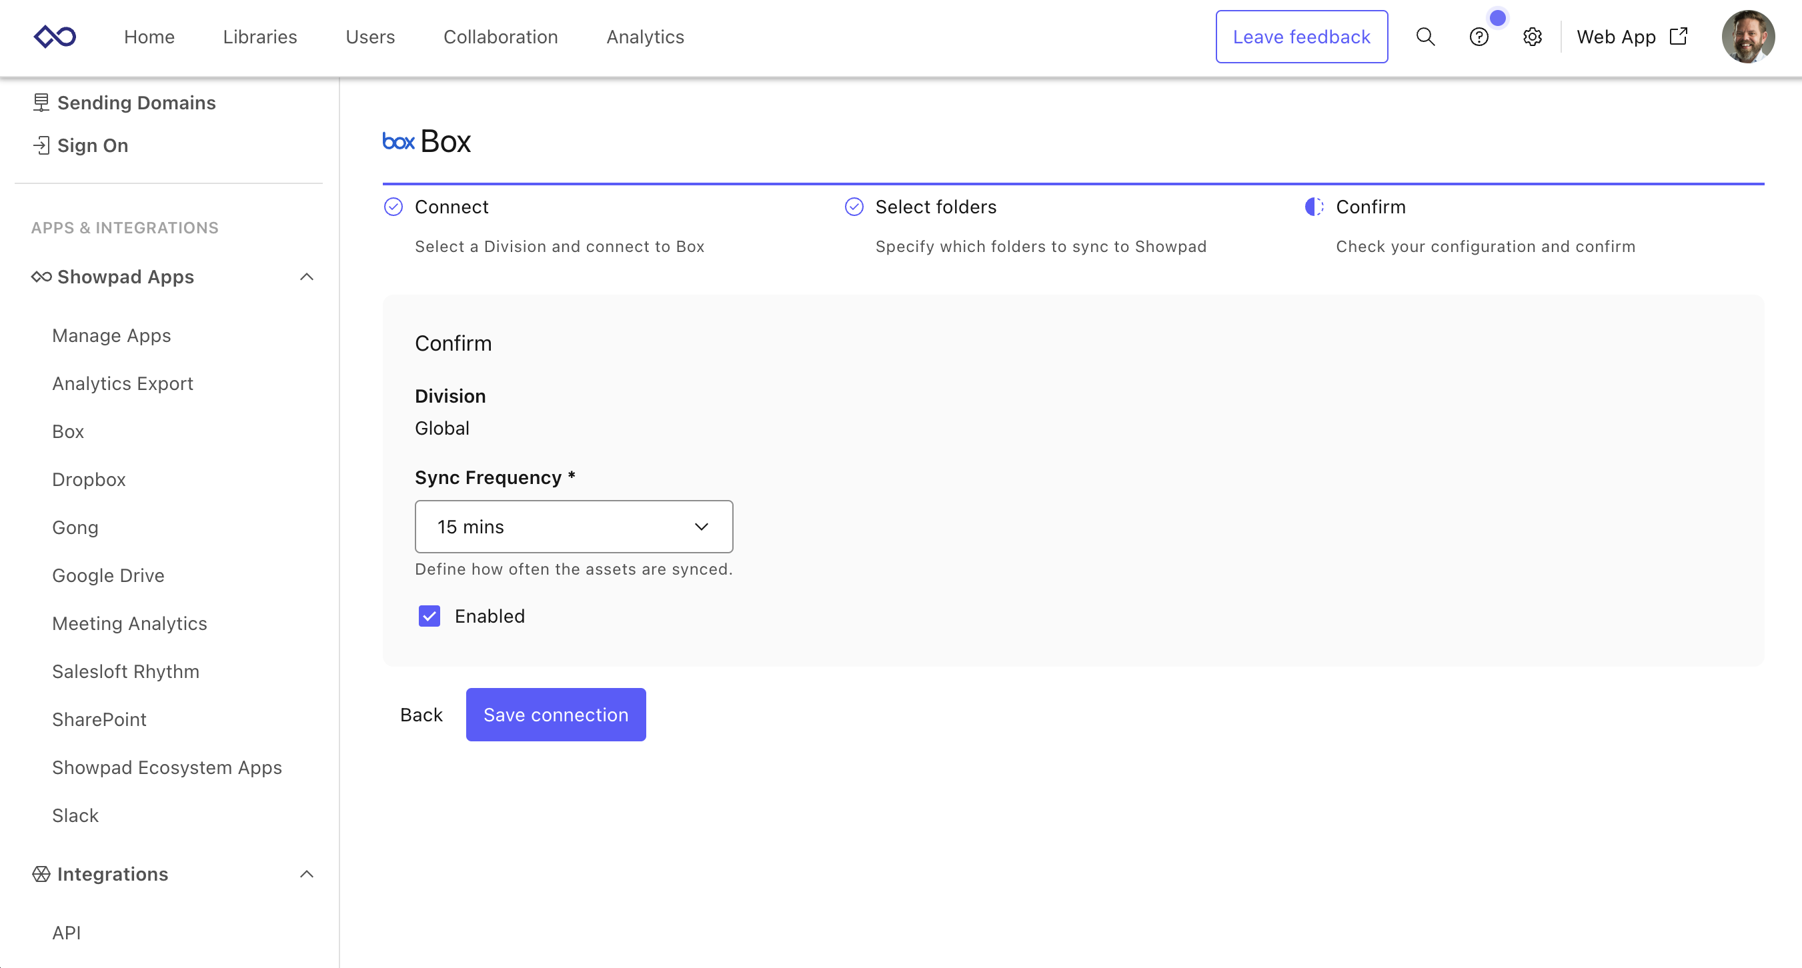Click the Select folders step icon
Viewport: 1802px width, 968px height.
(x=854, y=207)
